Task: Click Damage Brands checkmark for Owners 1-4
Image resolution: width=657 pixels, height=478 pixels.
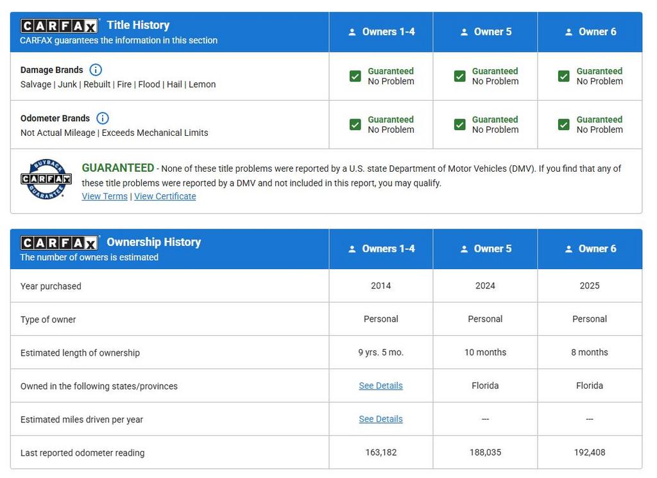Action: point(355,76)
